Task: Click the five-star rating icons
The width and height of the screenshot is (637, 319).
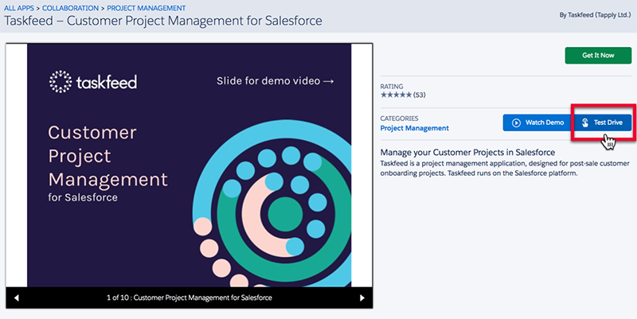Action: coord(396,95)
